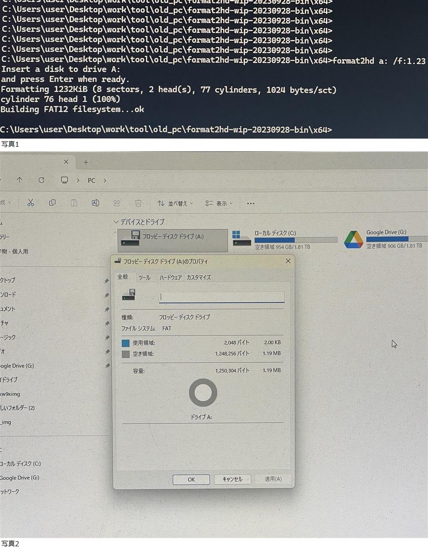The height and width of the screenshot is (551, 428).
Task: Click the OK button in properties dialog
Action: tap(191, 479)
